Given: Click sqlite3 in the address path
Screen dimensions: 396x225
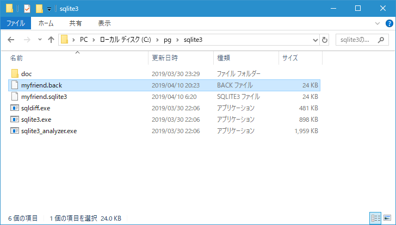Looking at the screenshot, I should 193,40.
